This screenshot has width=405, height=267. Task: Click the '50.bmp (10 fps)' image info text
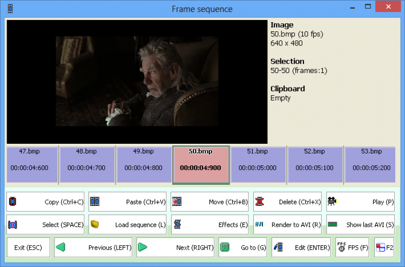point(297,34)
